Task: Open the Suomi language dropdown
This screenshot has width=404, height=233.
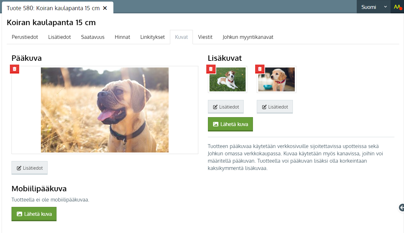Action: (x=374, y=7)
